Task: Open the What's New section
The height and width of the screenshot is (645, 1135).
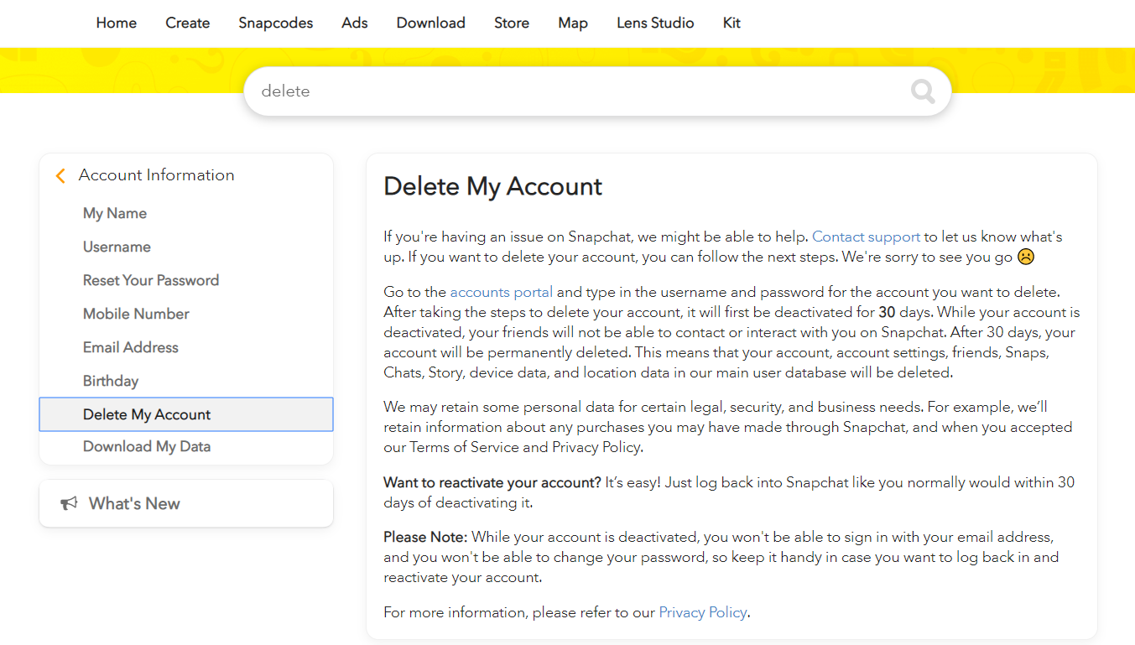Action: (186, 503)
